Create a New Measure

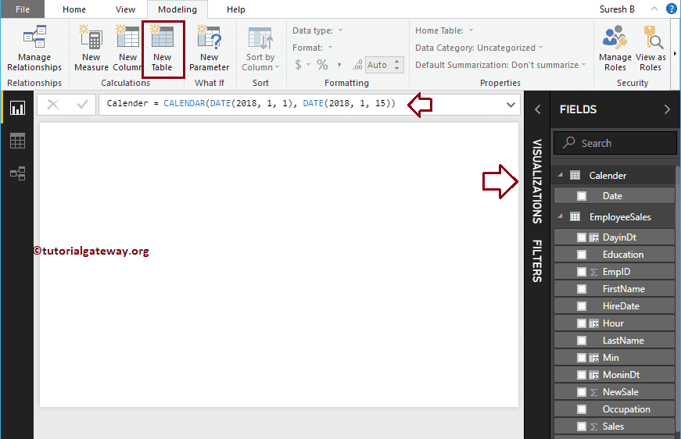[91, 48]
